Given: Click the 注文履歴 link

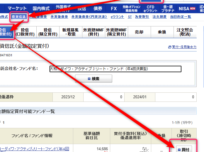Looking at the screenshot, I should (x=159, y=17).
